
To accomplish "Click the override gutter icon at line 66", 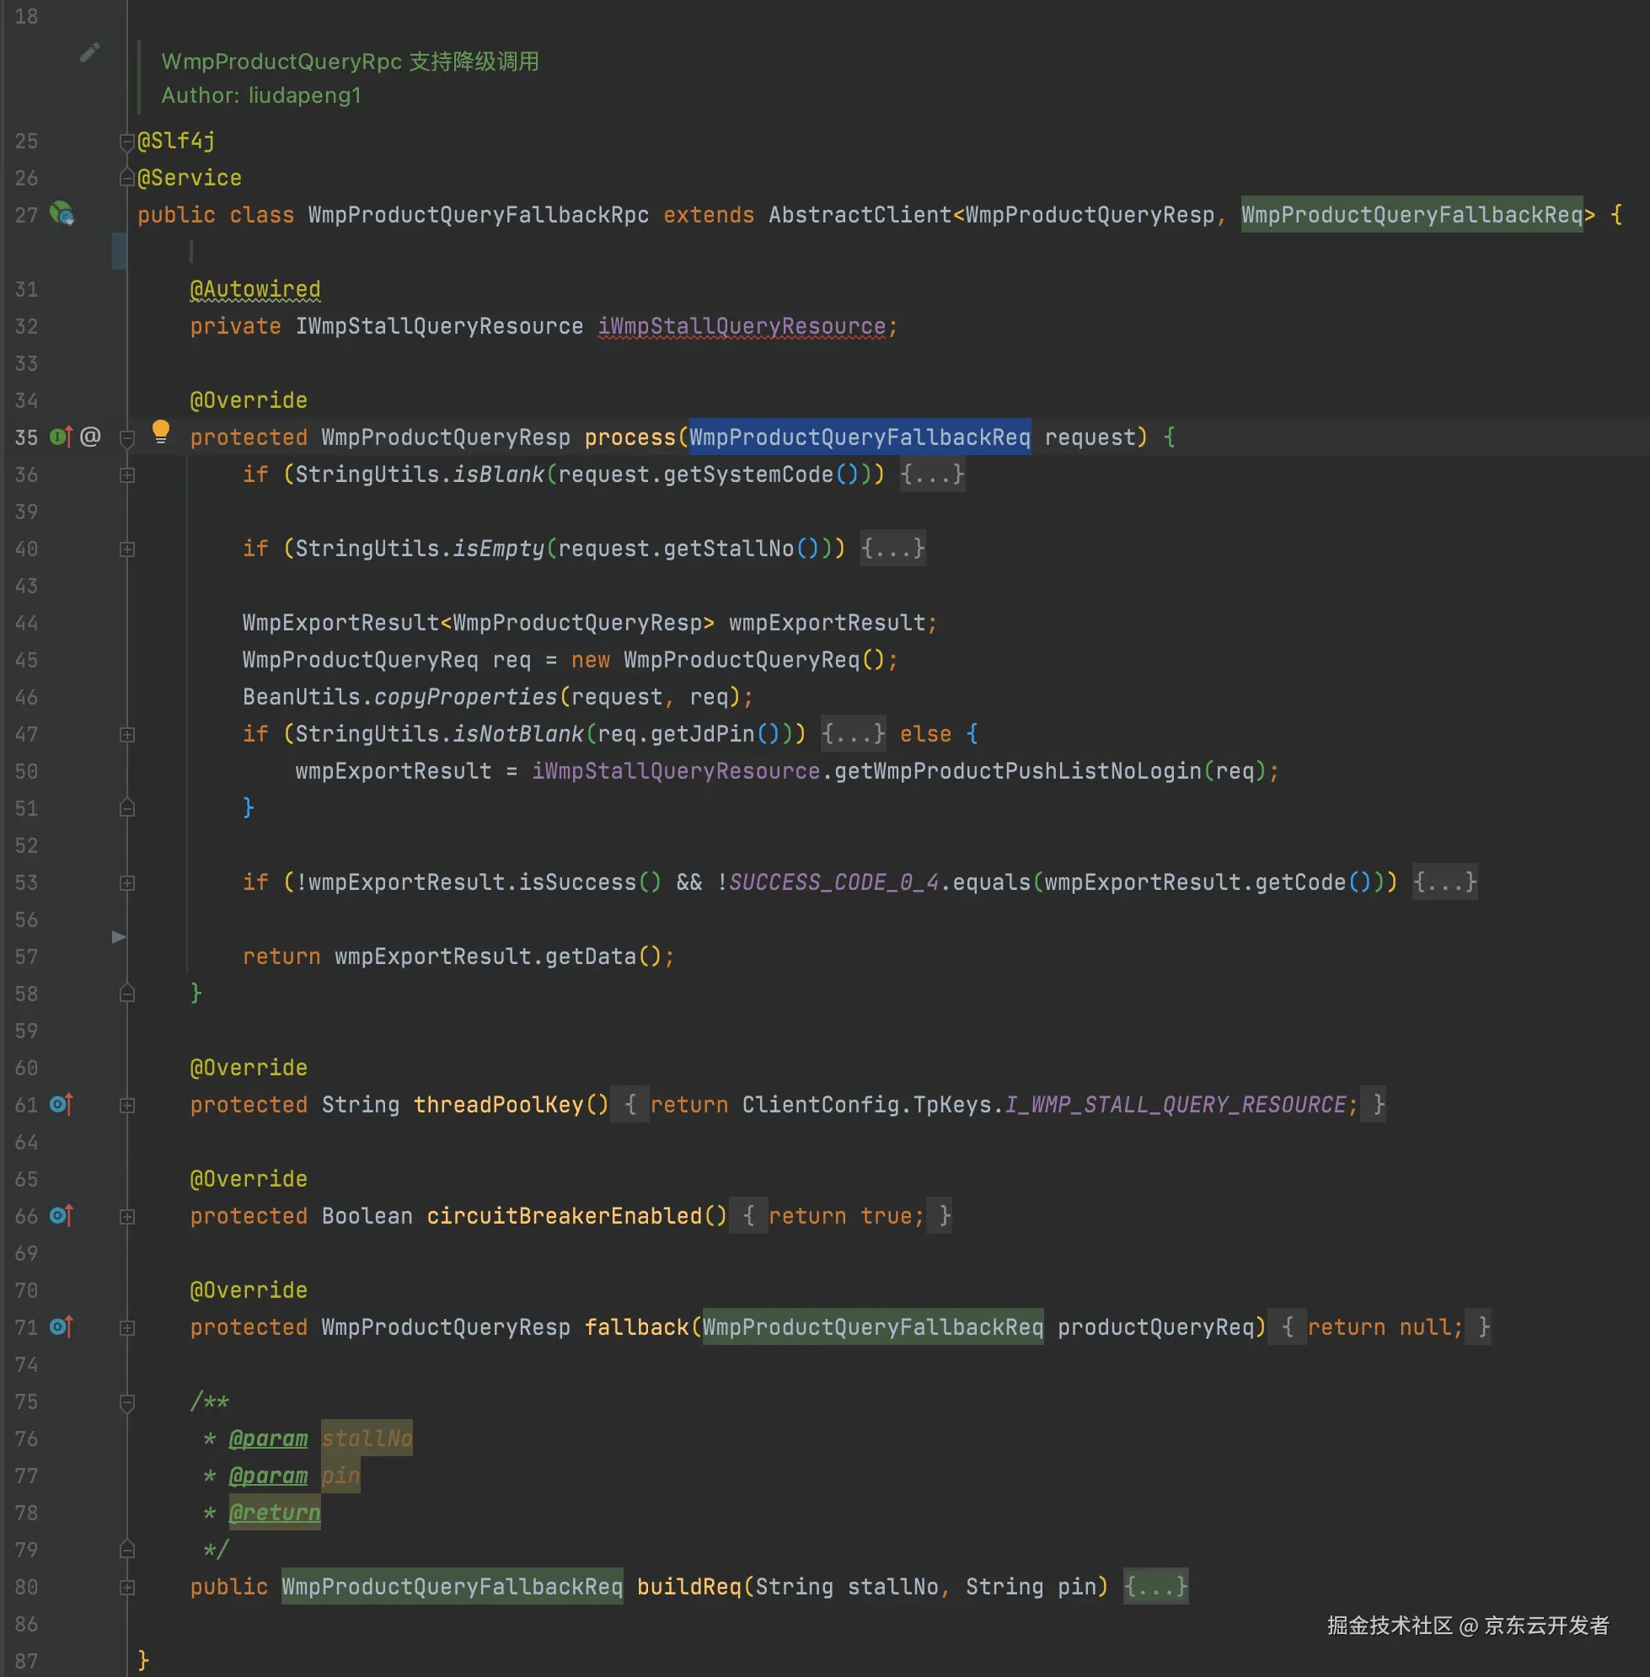I will (x=61, y=1215).
